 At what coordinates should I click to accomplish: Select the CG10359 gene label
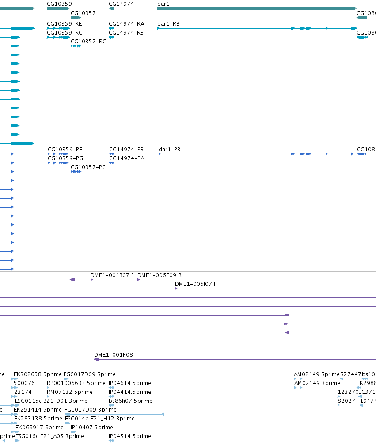point(59,4)
